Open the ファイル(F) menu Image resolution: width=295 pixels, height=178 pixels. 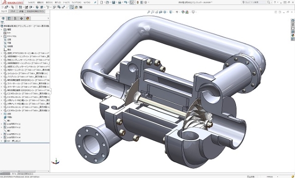tap(31, 2)
